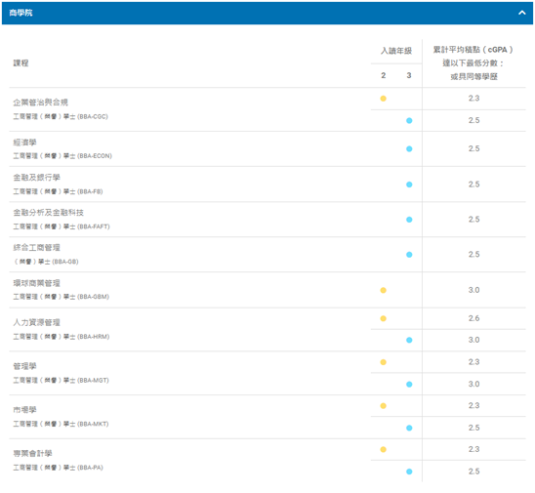The height and width of the screenshot is (493, 535).
Task: Click the yellow dot for 市場學 BBA-MKT
Action: coord(383,406)
